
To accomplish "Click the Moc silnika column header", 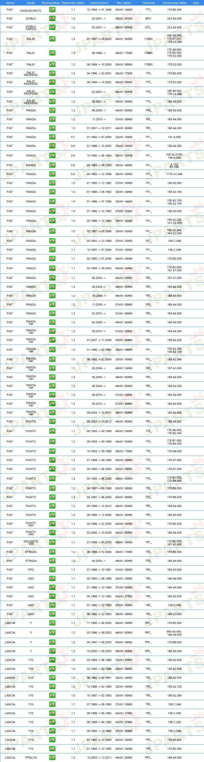I will coord(124,3).
